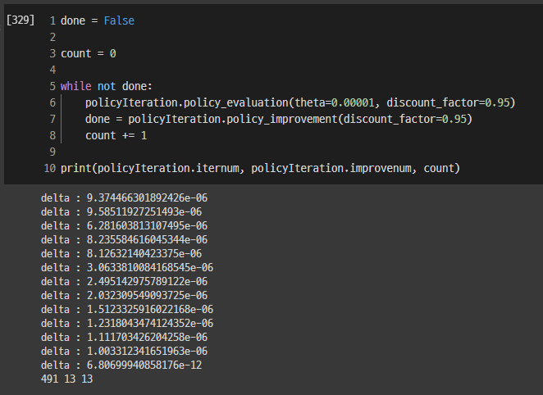Image resolution: width=543 pixels, height=395 pixels.
Task: Click code line 'count = 0'
Action: (89, 53)
